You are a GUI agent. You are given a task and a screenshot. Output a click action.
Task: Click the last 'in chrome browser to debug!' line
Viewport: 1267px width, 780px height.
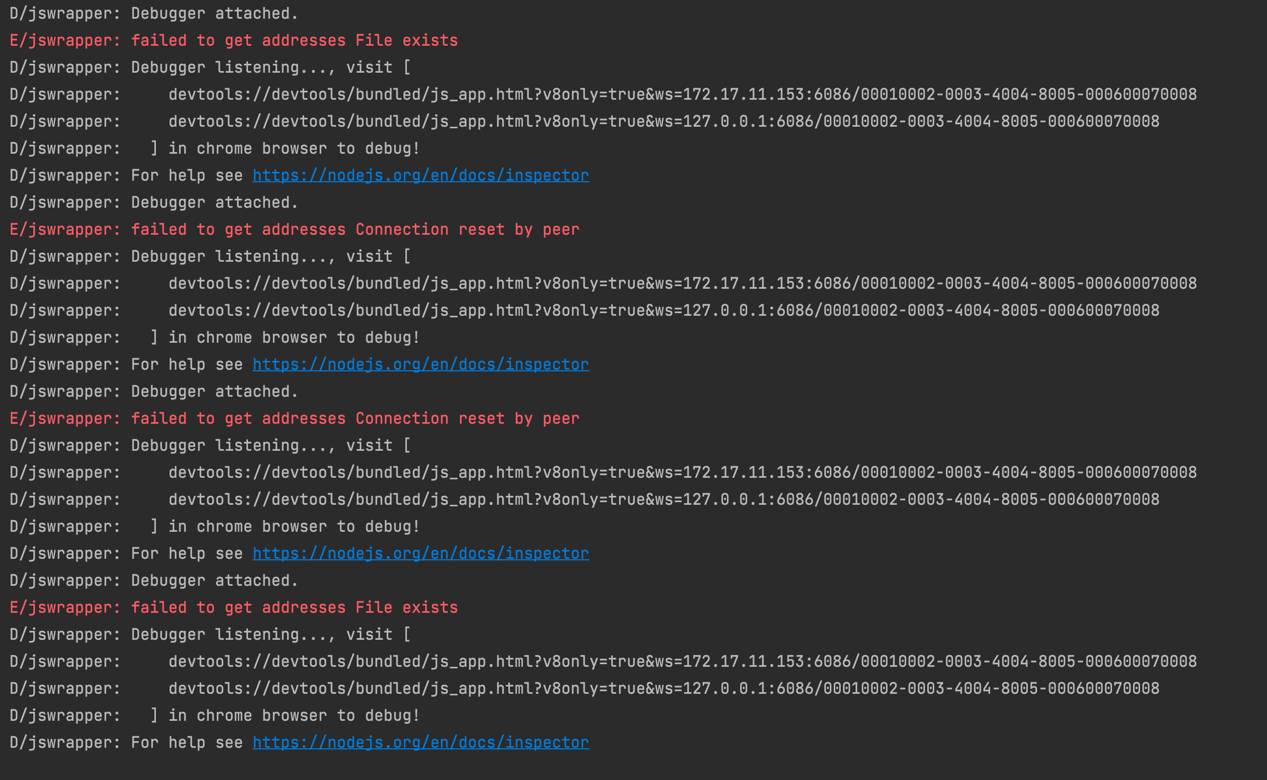(294, 716)
